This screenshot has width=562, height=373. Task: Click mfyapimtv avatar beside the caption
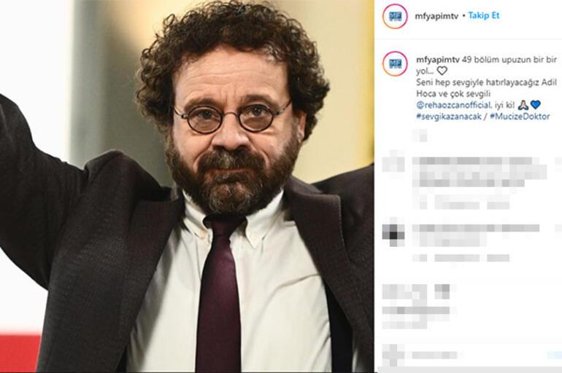(x=395, y=63)
